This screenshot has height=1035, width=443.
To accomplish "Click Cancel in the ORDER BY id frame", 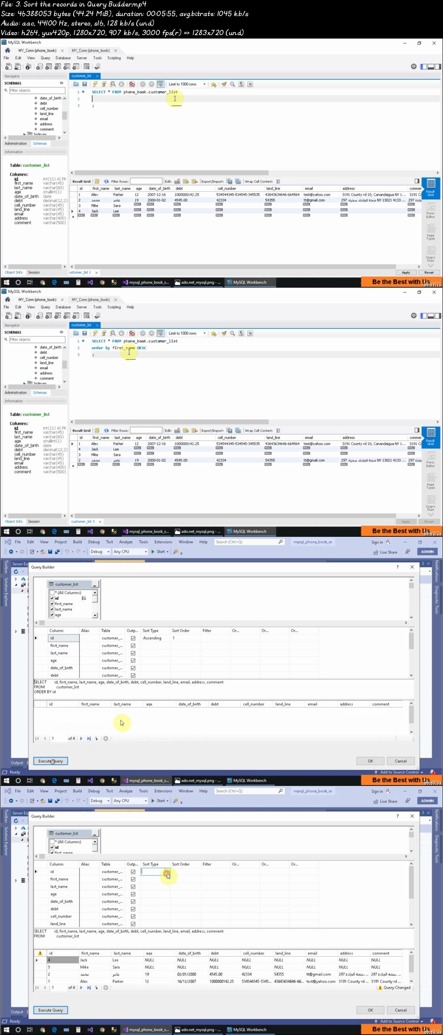I will 401,761.
